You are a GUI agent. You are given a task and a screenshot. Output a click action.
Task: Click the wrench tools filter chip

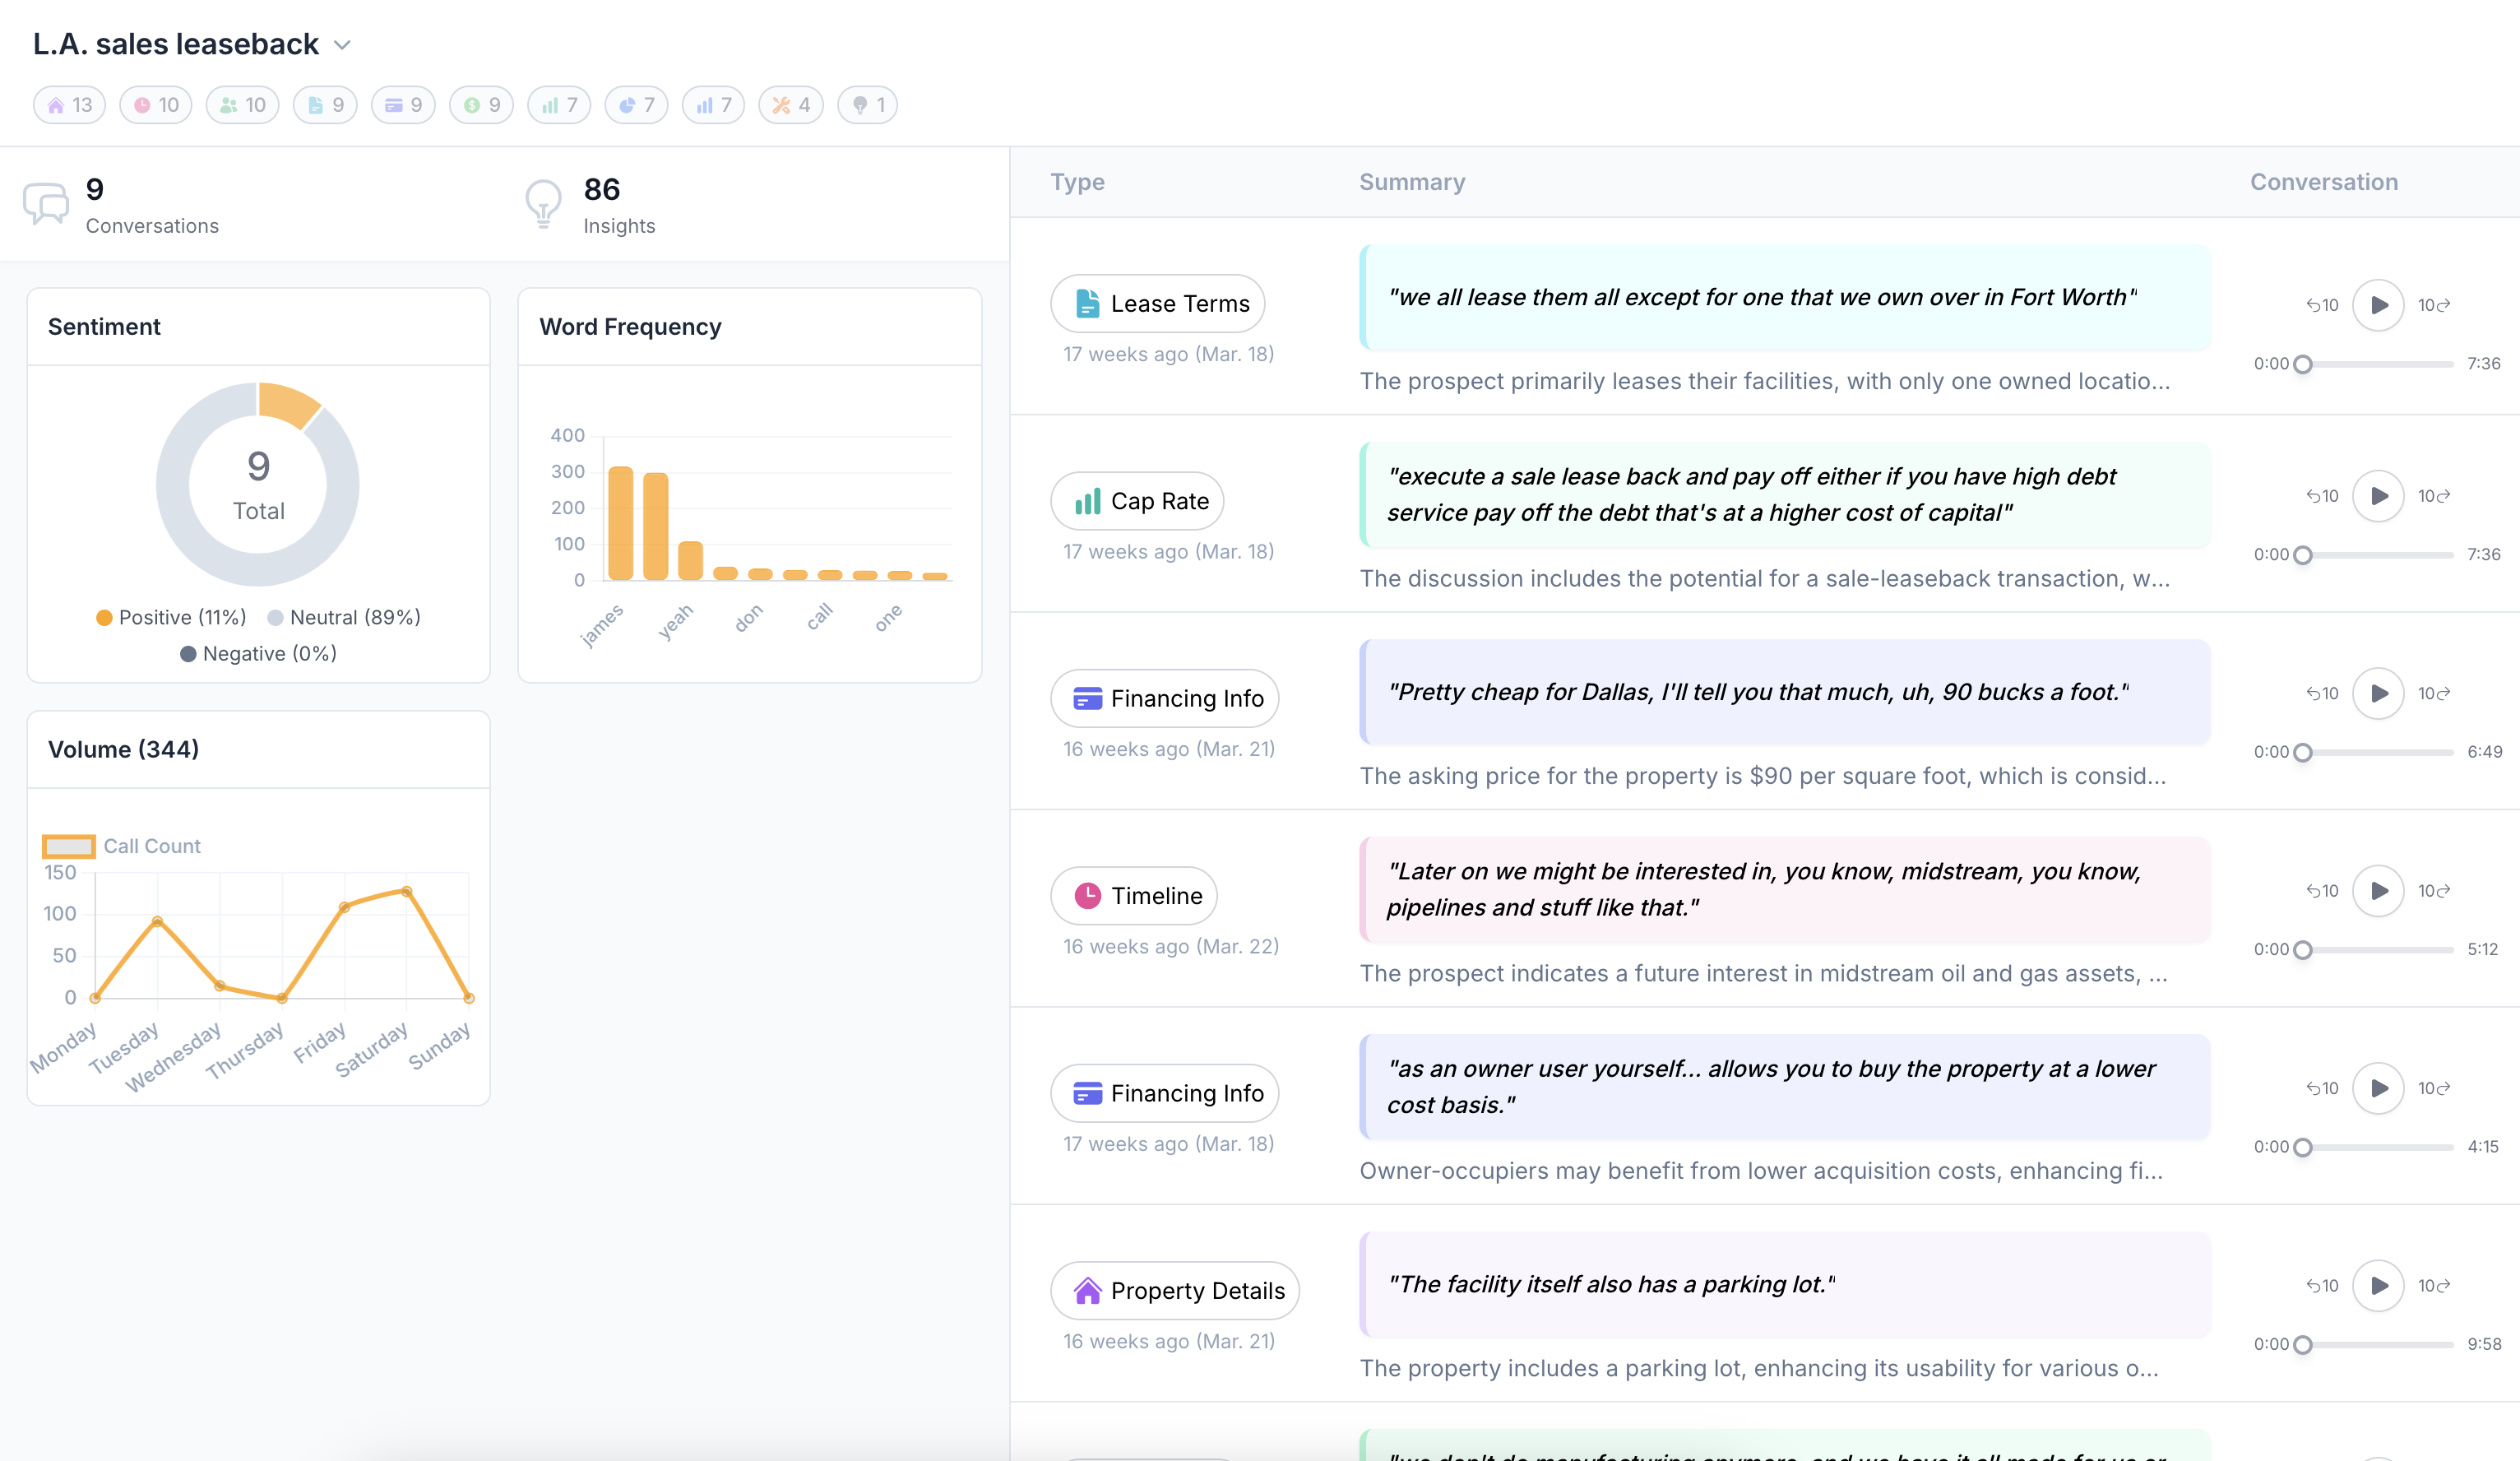(x=790, y=105)
